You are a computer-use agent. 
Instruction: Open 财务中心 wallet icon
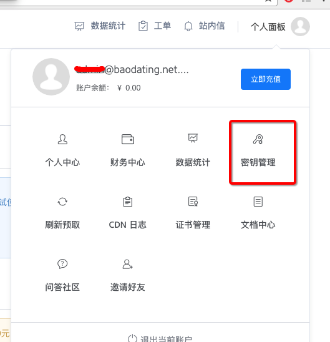(x=128, y=139)
